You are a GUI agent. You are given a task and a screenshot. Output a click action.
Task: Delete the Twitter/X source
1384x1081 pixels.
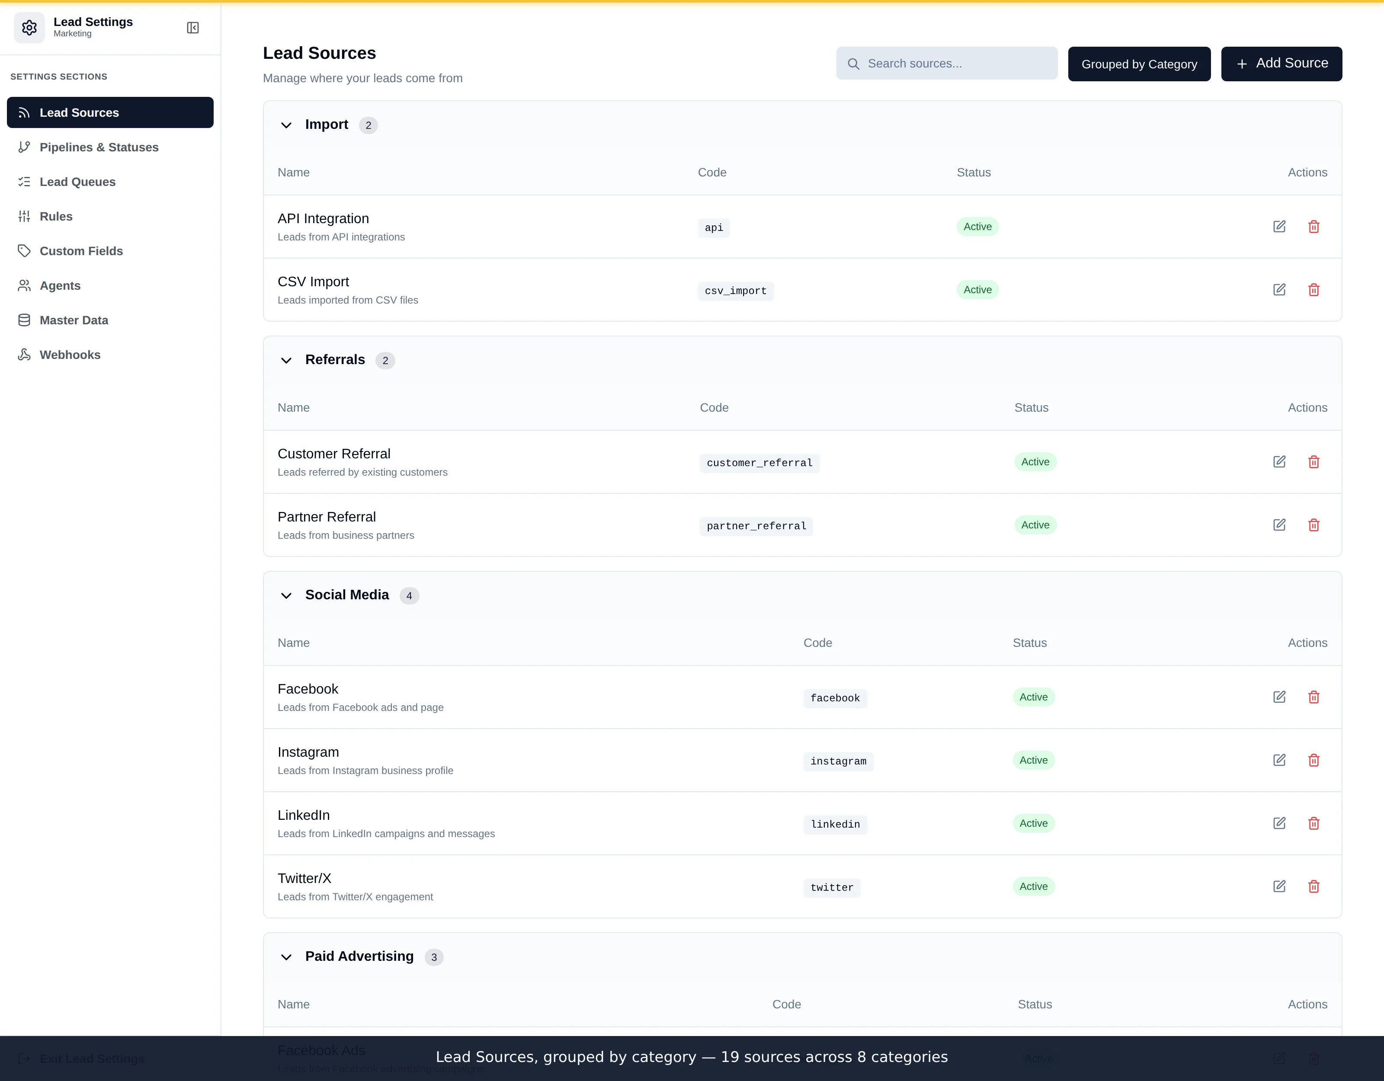coord(1314,886)
